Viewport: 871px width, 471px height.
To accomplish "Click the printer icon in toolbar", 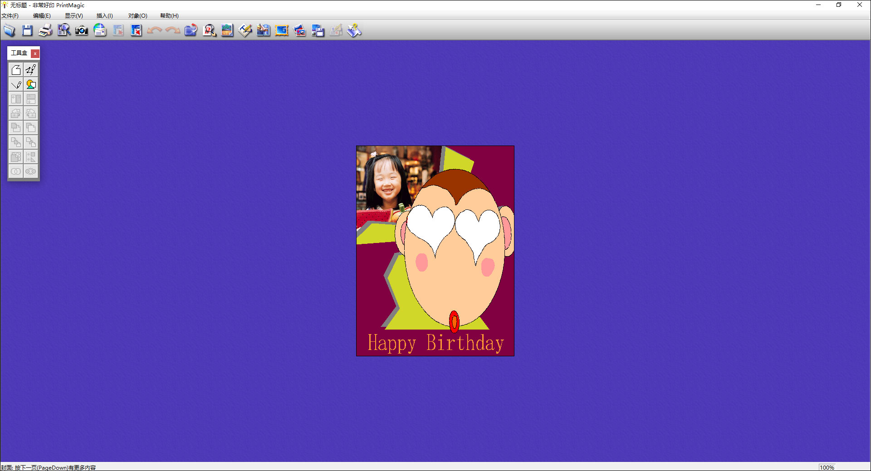I will coord(45,30).
